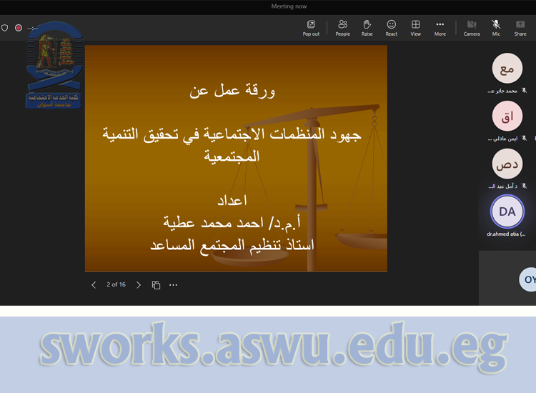Select participant avatar labeled دص

click(507, 164)
